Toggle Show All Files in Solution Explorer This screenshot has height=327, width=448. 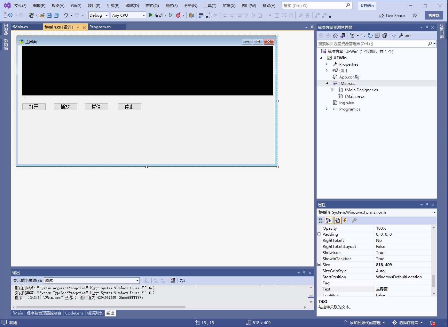click(x=384, y=36)
